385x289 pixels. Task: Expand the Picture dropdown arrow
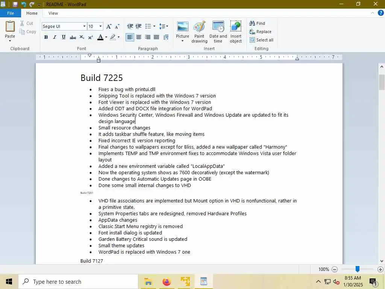pos(182,41)
